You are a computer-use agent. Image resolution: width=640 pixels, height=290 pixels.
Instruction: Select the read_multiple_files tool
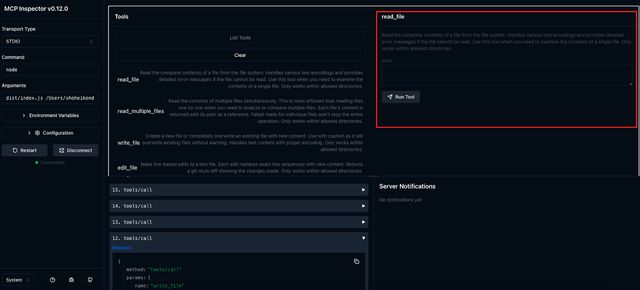(x=141, y=111)
